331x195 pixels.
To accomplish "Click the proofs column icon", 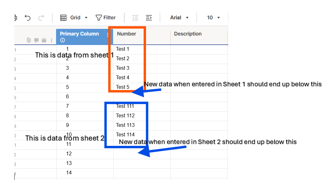I will point(44,40).
